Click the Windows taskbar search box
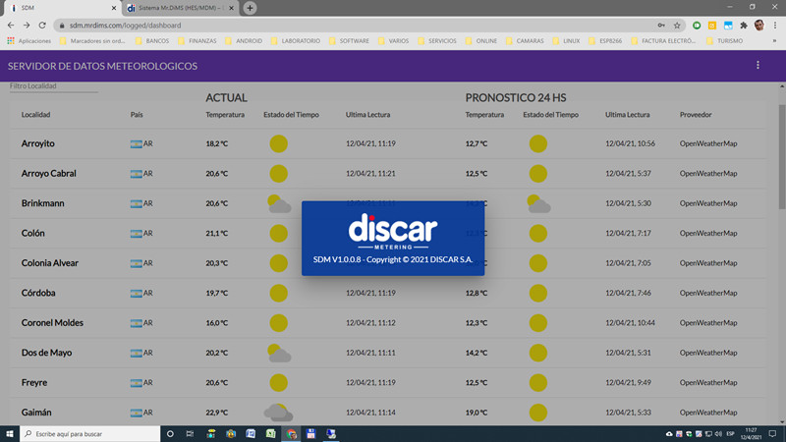Screen dimensions: 786x442 coord(90,434)
